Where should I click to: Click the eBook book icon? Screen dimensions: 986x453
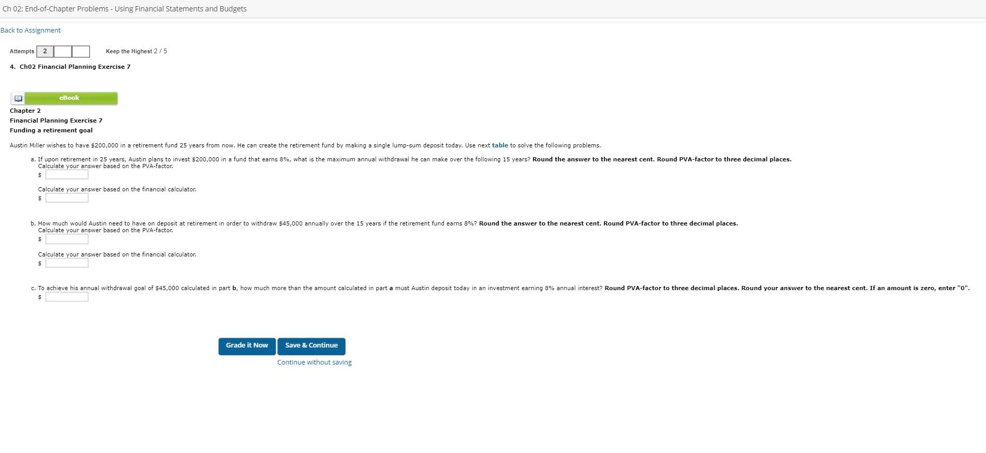pos(18,98)
